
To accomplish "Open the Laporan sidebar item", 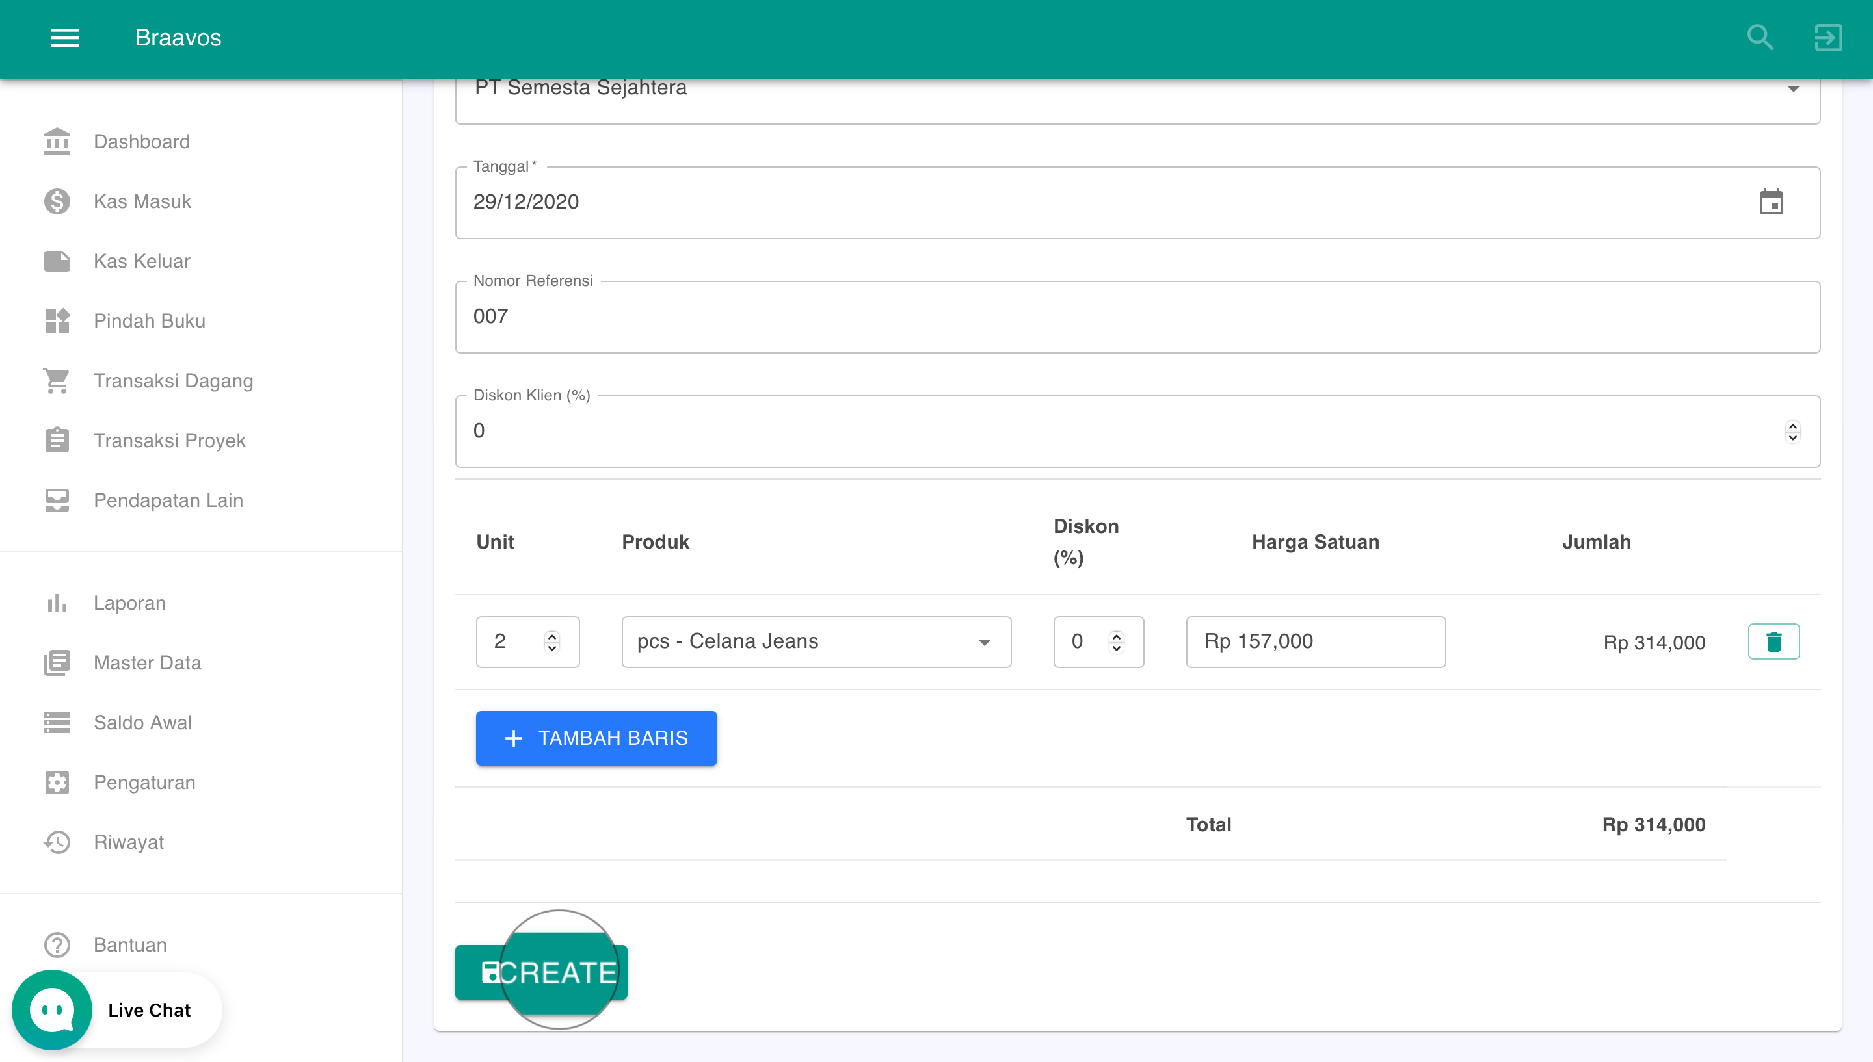I will click(129, 602).
